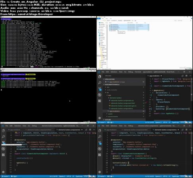Open Source Control in buttonClicked code VS Code window
This screenshot has height=178, width=193.
[100, 143]
